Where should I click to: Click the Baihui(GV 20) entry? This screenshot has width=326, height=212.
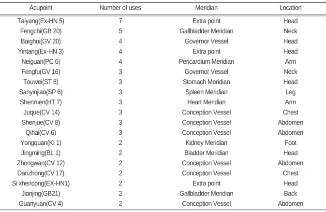(x=41, y=42)
